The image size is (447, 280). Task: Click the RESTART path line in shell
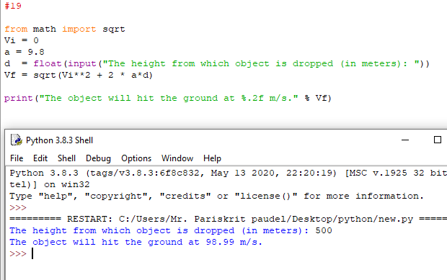tap(228, 219)
